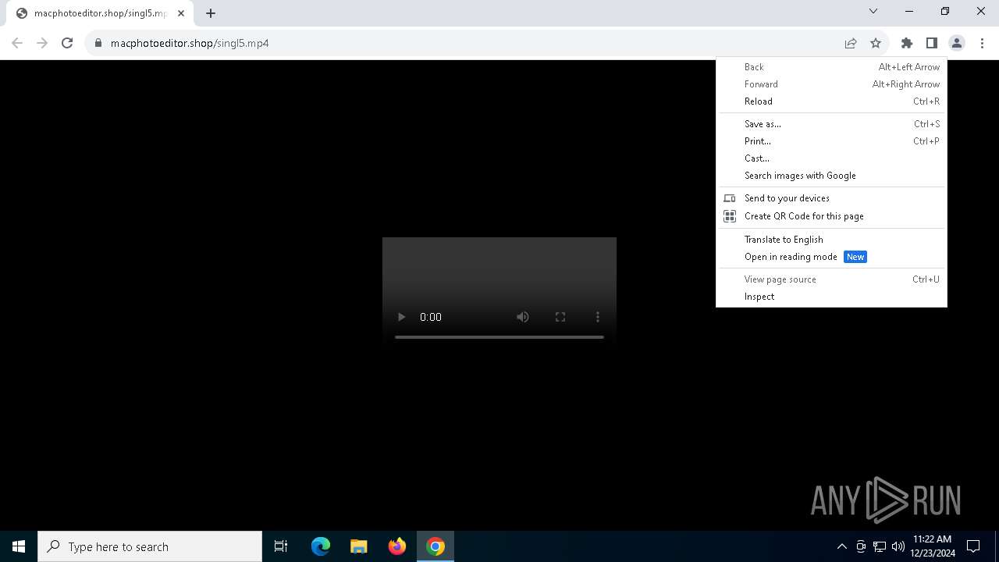
Task: Open the video player's three-dot options
Action: [x=598, y=317]
